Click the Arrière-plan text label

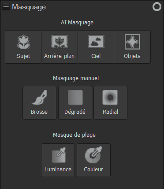click(x=60, y=56)
